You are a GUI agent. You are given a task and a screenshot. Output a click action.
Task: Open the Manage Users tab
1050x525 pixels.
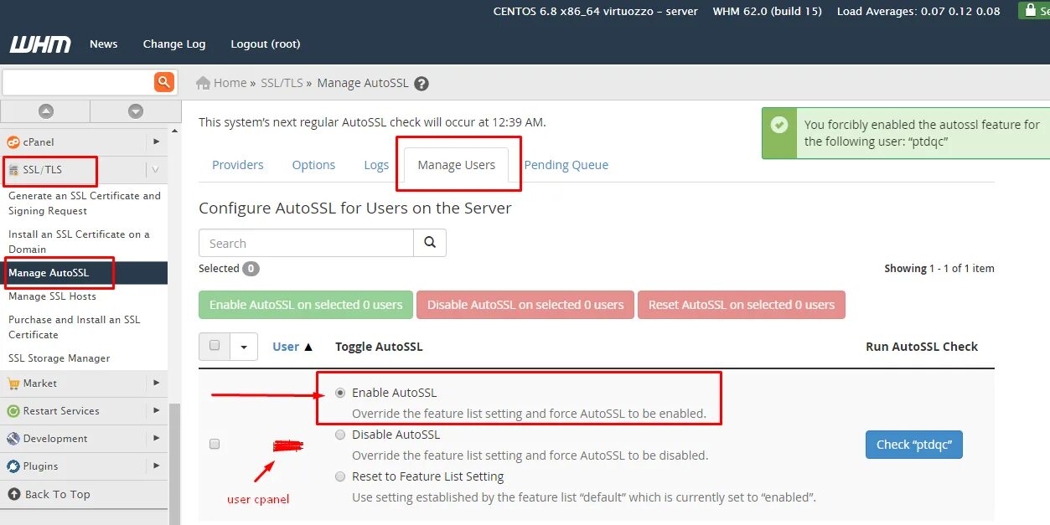click(x=457, y=165)
